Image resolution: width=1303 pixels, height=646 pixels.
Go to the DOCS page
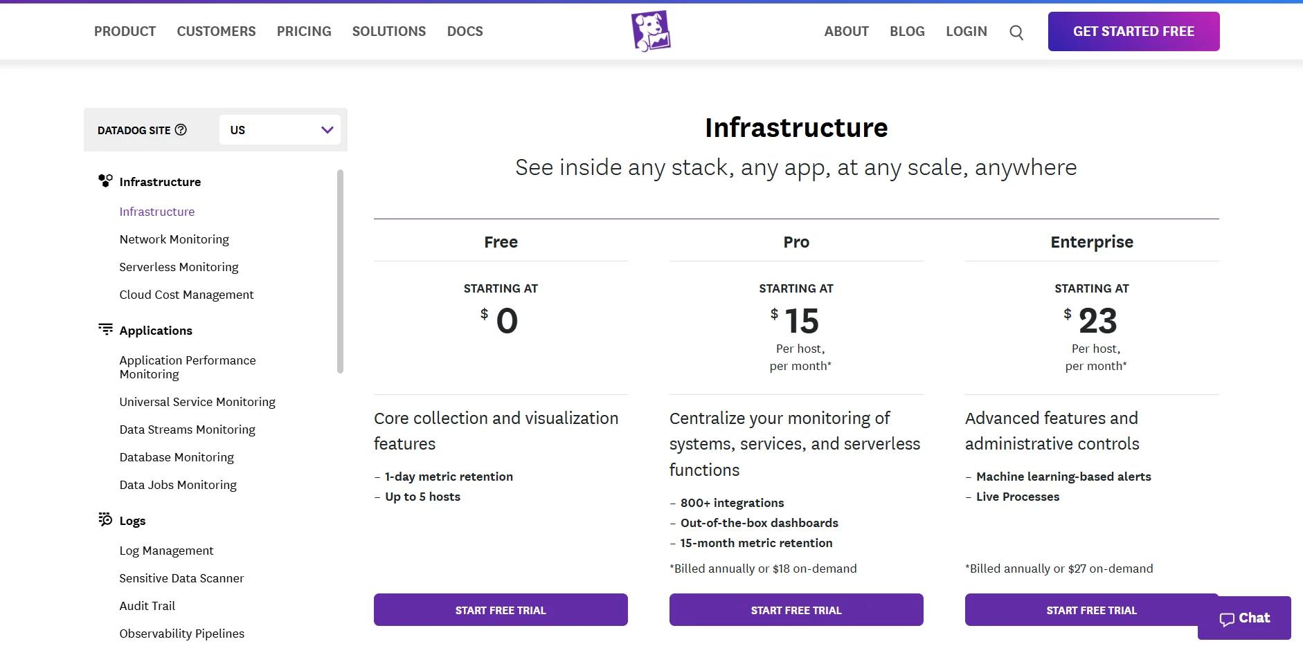(x=465, y=31)
